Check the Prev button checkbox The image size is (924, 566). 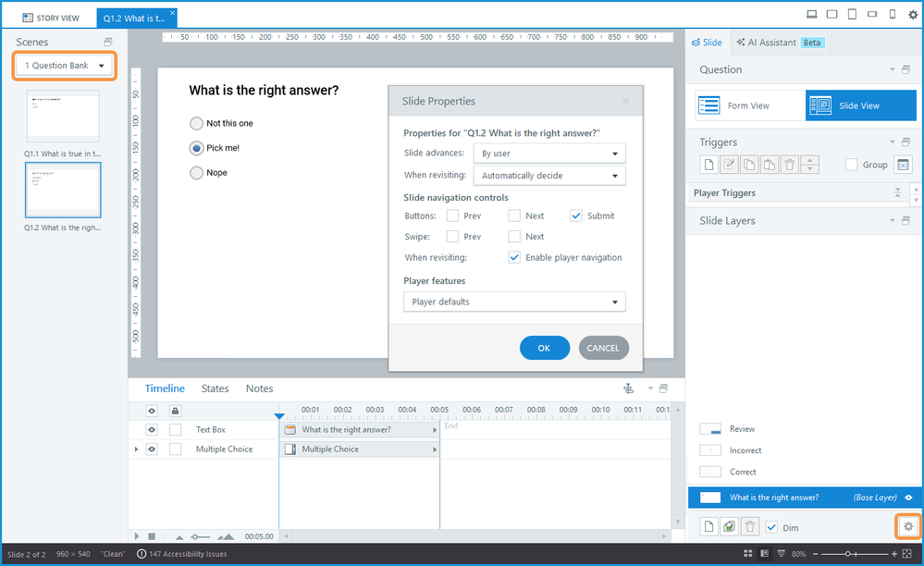(452, 215)
